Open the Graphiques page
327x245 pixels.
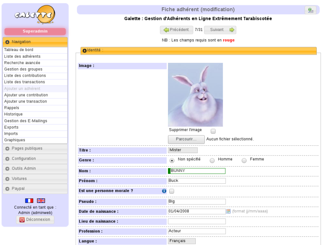[x=35, y=140]
